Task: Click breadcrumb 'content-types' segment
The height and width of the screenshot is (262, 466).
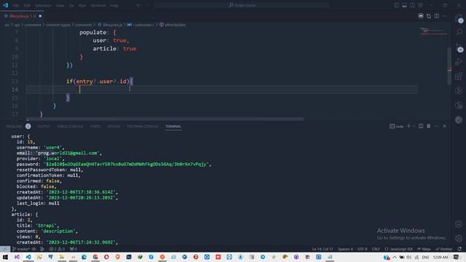Action: 58,25
